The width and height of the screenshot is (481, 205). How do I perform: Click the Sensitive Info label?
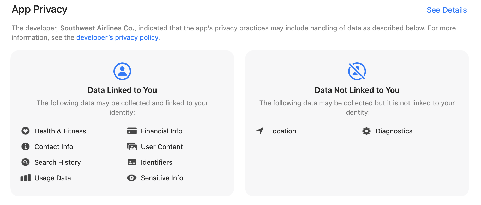(162, 178)
